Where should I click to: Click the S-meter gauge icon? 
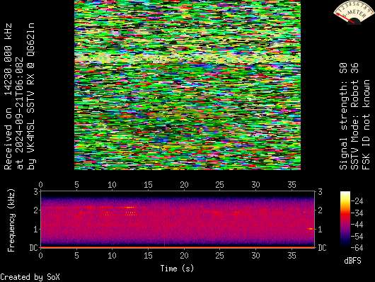(354, 12)
